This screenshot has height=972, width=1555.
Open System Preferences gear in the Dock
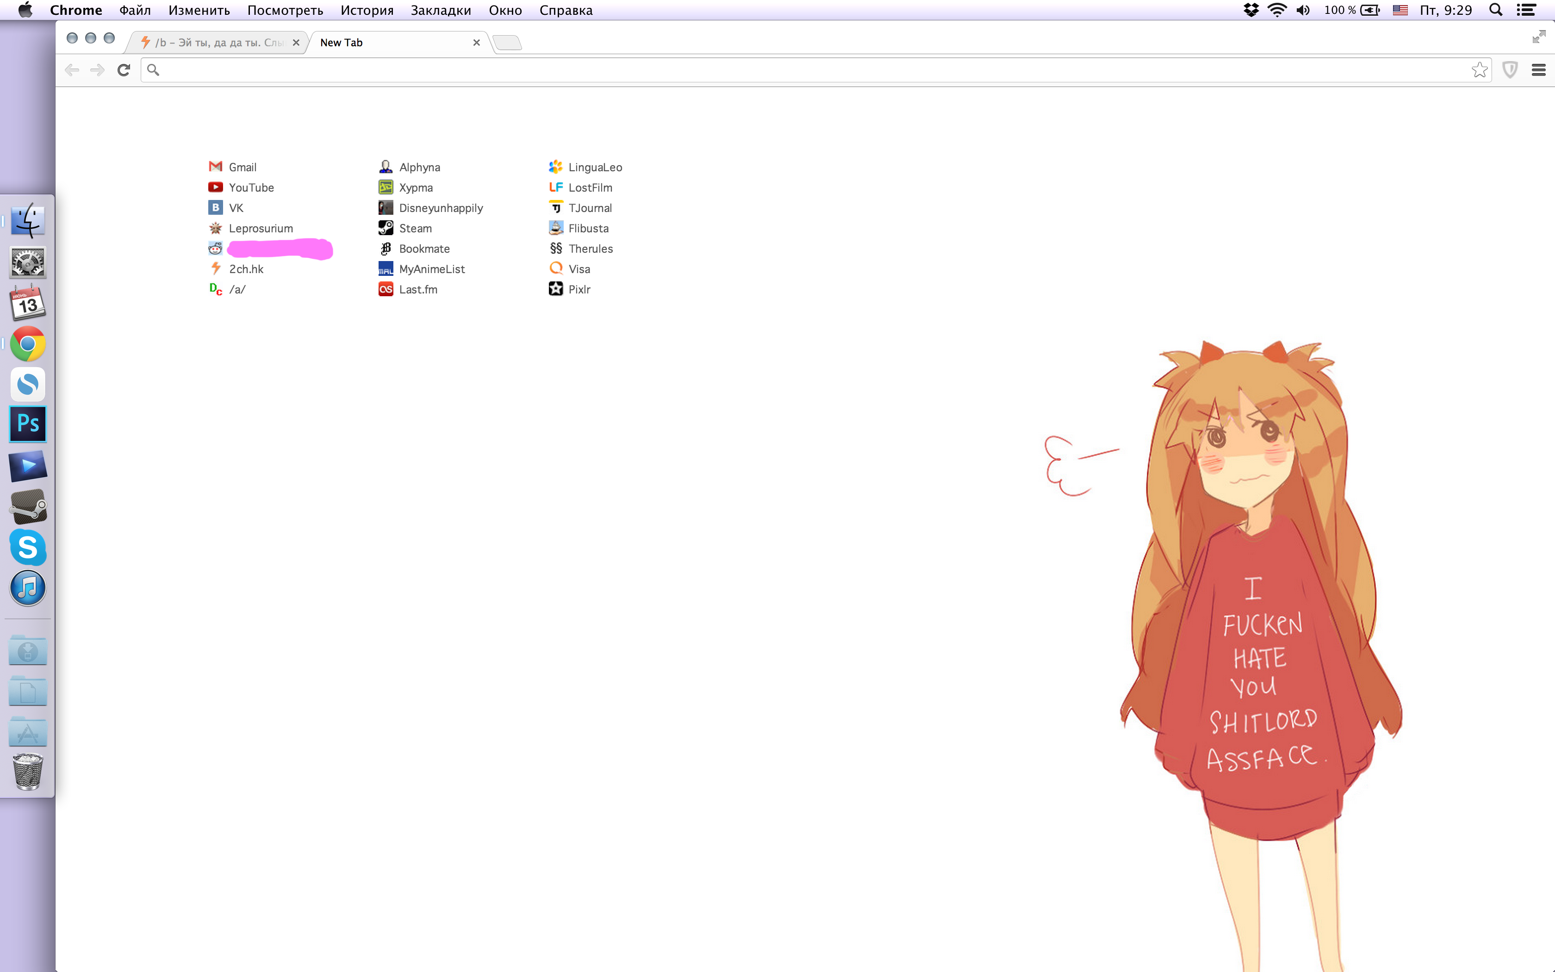28,262
